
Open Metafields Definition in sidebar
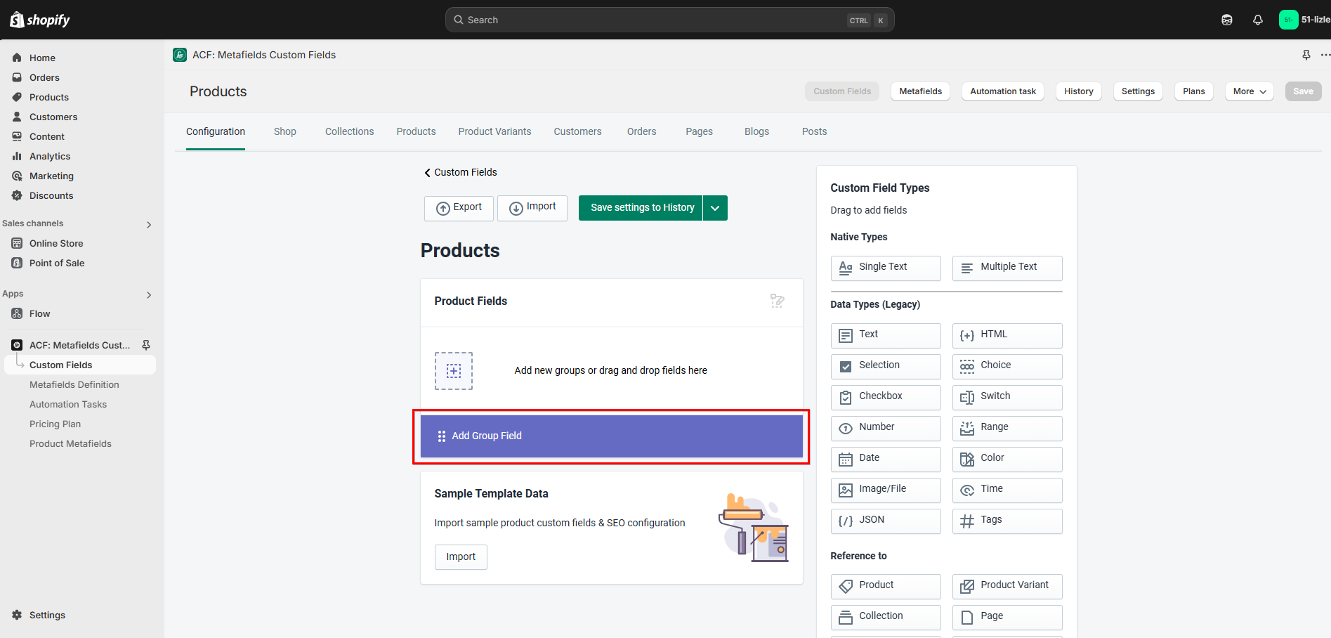coord(74,384)
